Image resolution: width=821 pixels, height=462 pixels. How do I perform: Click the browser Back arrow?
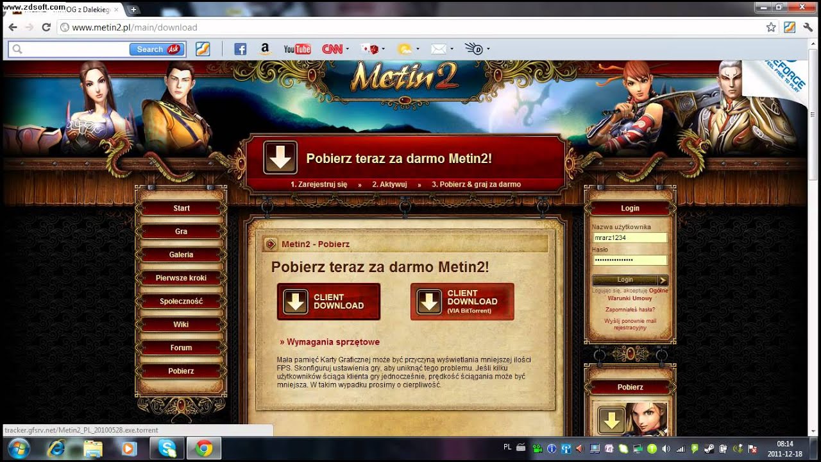13,28
